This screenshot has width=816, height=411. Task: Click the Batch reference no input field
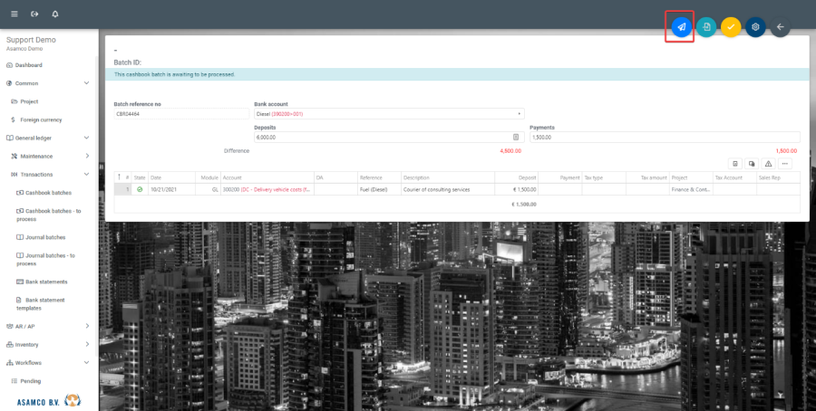(181, 114)
